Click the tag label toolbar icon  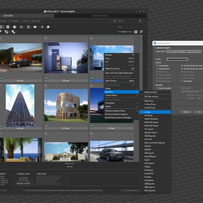point(35,27)
